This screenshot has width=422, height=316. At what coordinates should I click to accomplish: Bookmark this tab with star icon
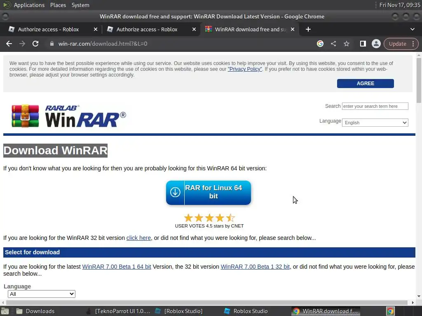[x=346, y=44]
